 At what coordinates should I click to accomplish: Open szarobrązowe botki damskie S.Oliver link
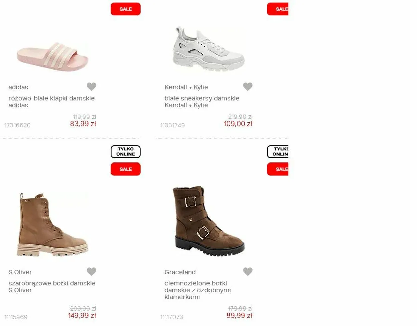(x=52, y=287)
